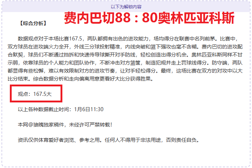Click the phrase 制造犯规并走上罚球线得分
Screen dimensions: 252x168
click(176, 63)
